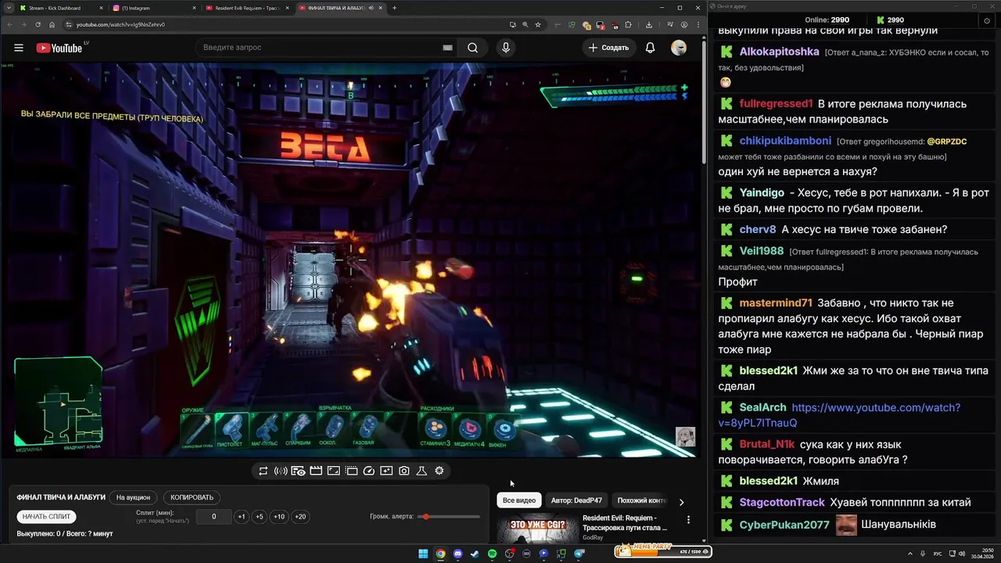Click the video filters sparkle icon
Image resolution: width=1001 pixels, height=563 pixels.
(x=386, y=471)
